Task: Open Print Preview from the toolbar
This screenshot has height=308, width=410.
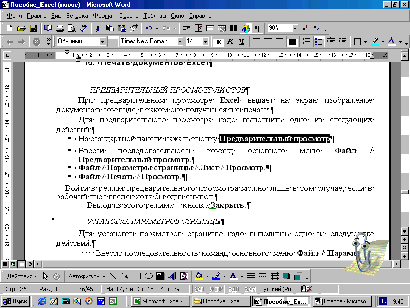Action: pyautogui.click(x=71, y=28)
